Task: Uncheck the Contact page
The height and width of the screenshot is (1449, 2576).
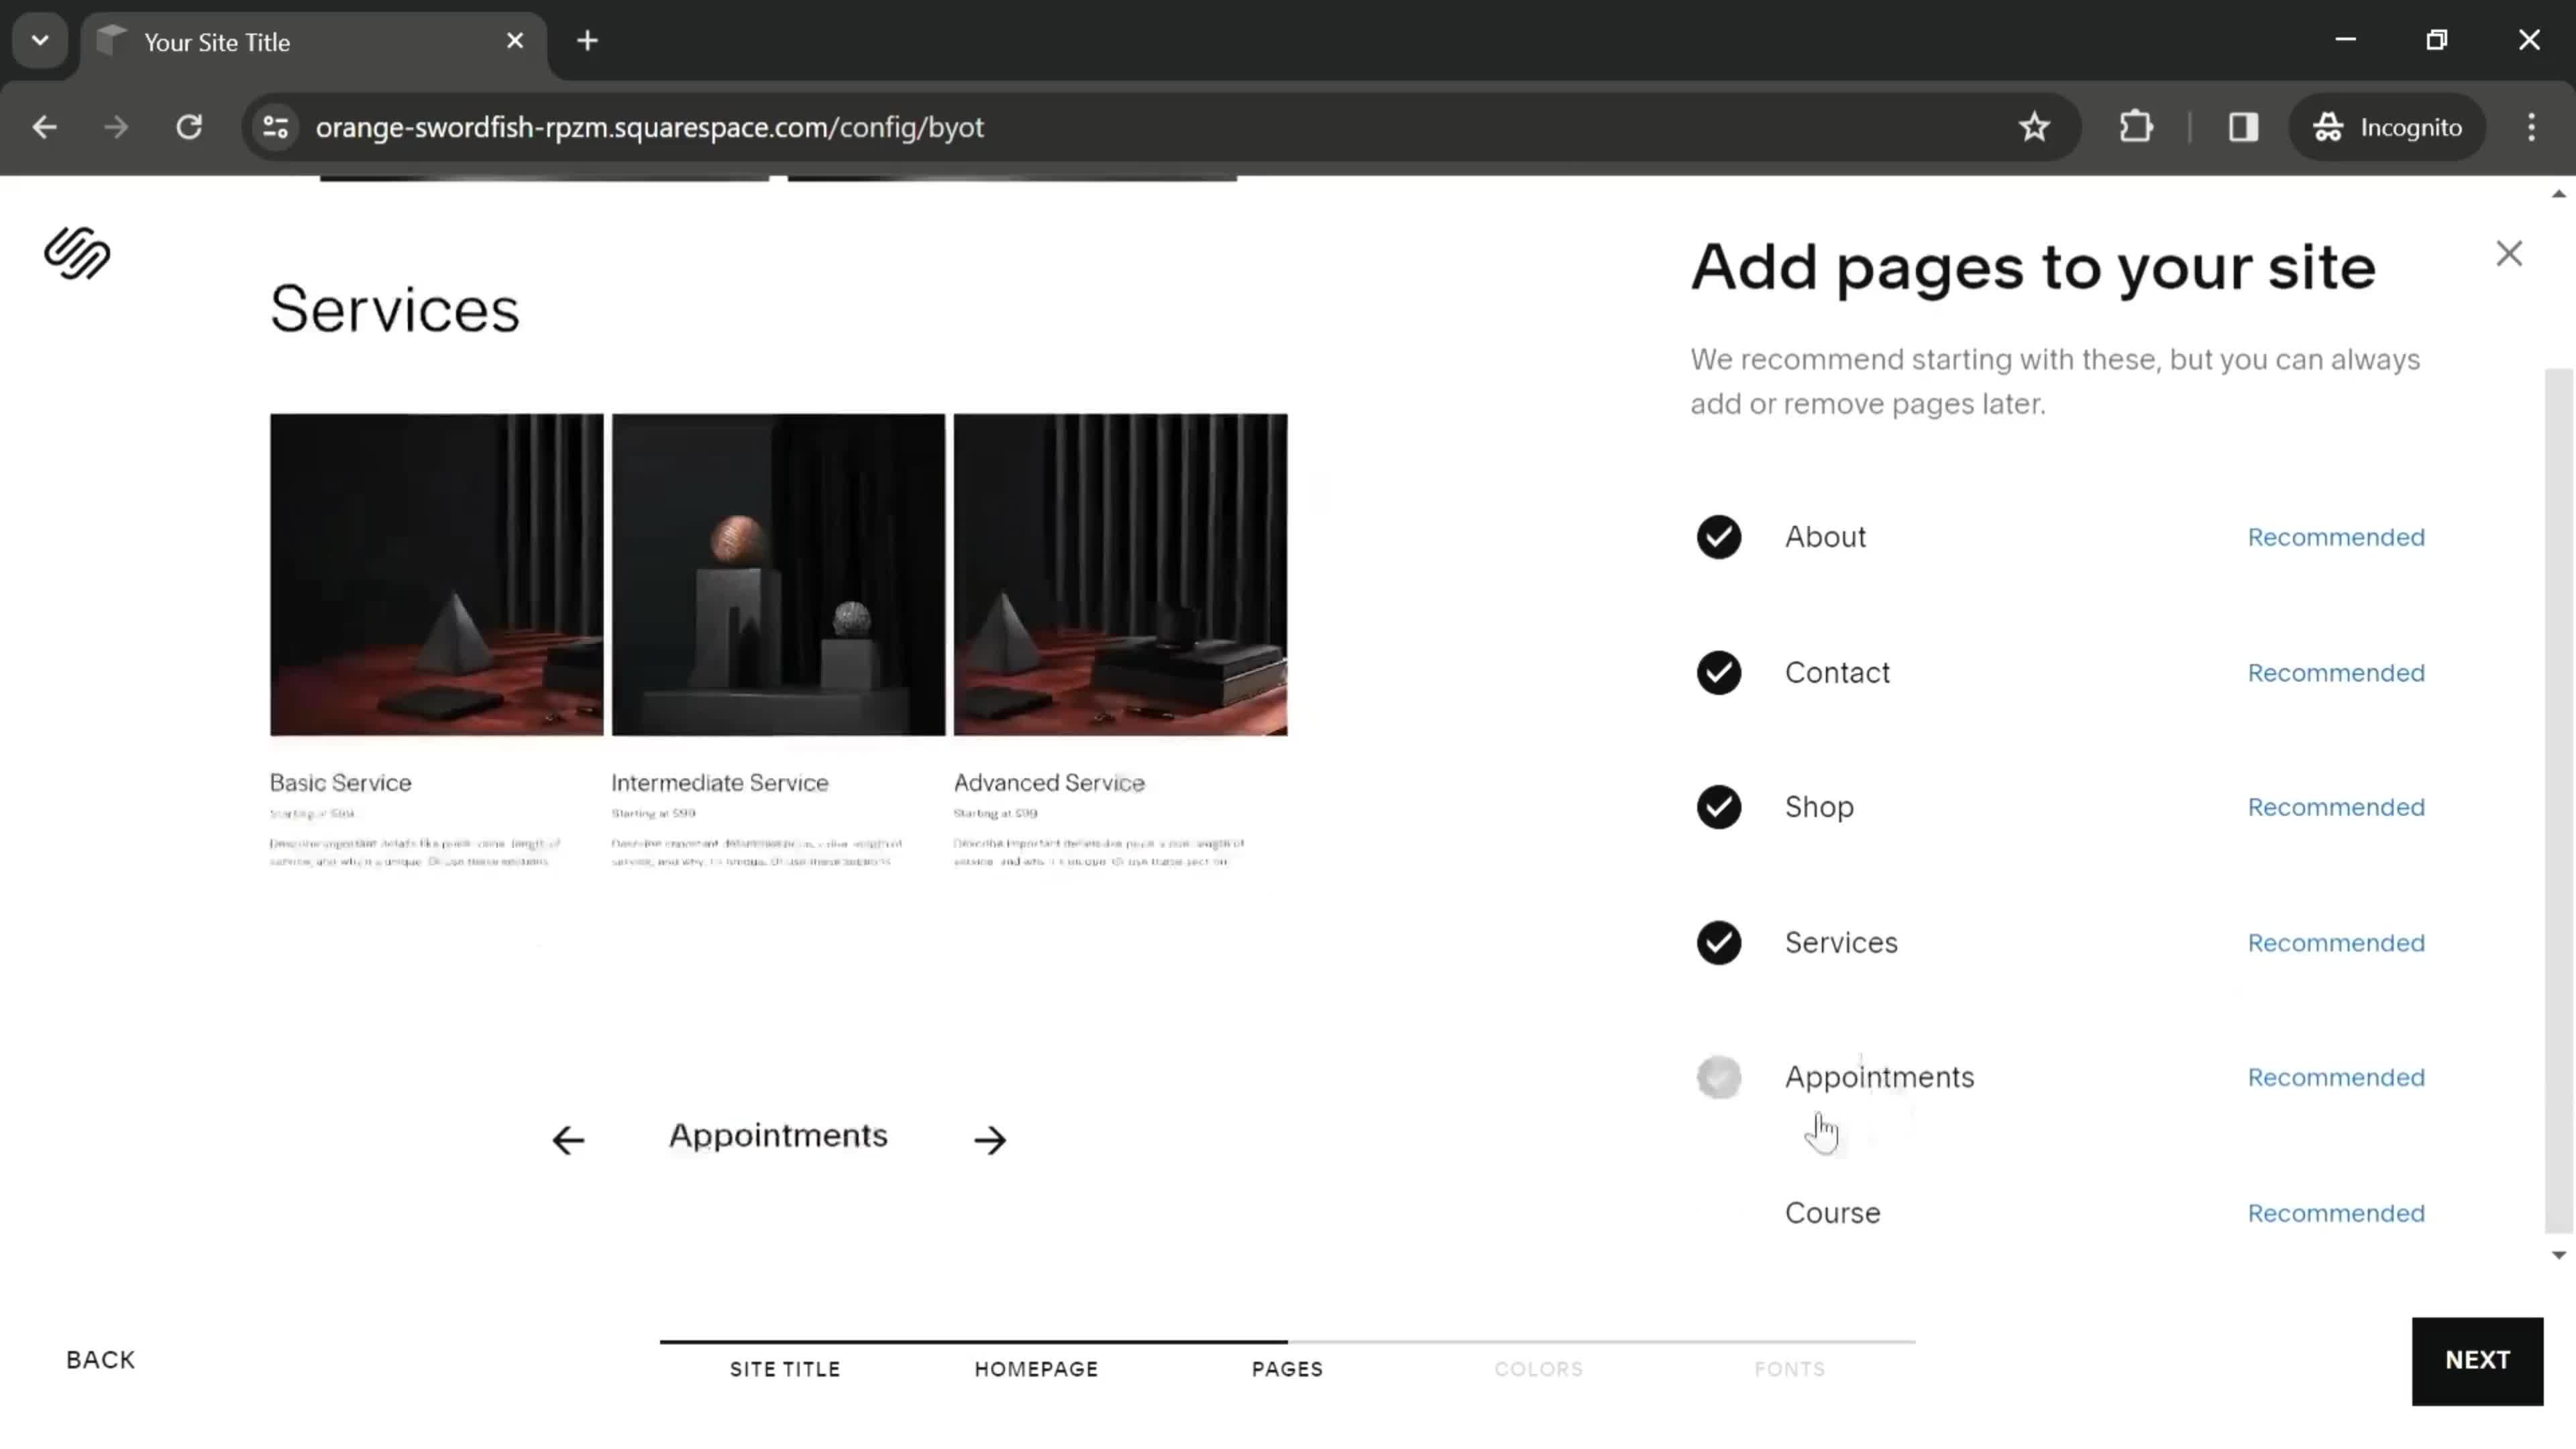Action: [x=1719, y=673]
